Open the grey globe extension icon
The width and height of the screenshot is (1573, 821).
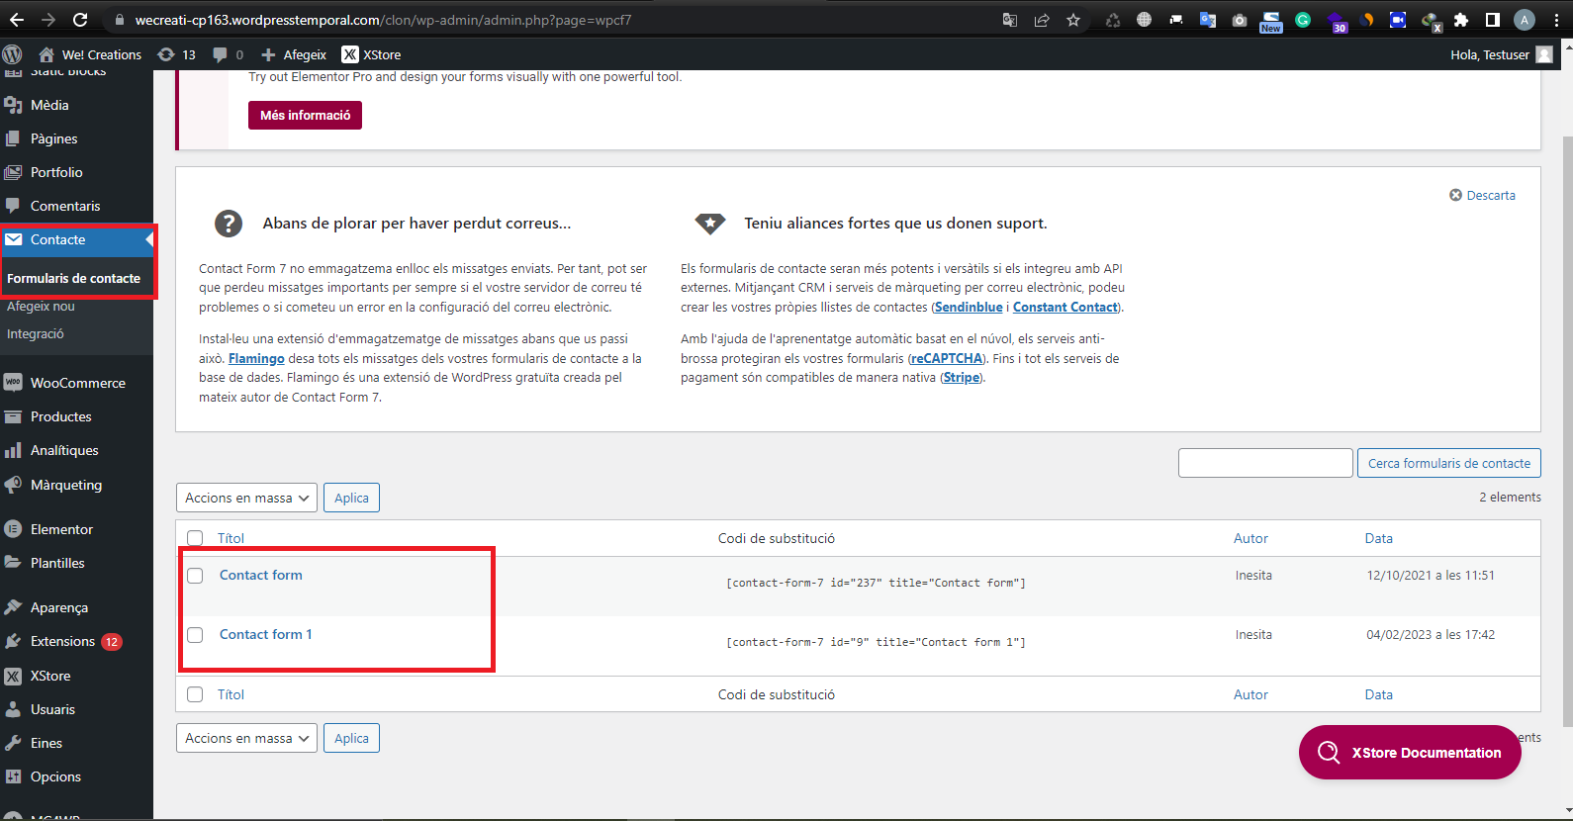(x=1145, y=20)
